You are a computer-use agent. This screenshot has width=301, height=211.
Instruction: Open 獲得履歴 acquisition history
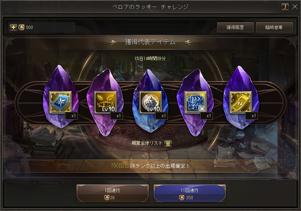coord(235,27)
